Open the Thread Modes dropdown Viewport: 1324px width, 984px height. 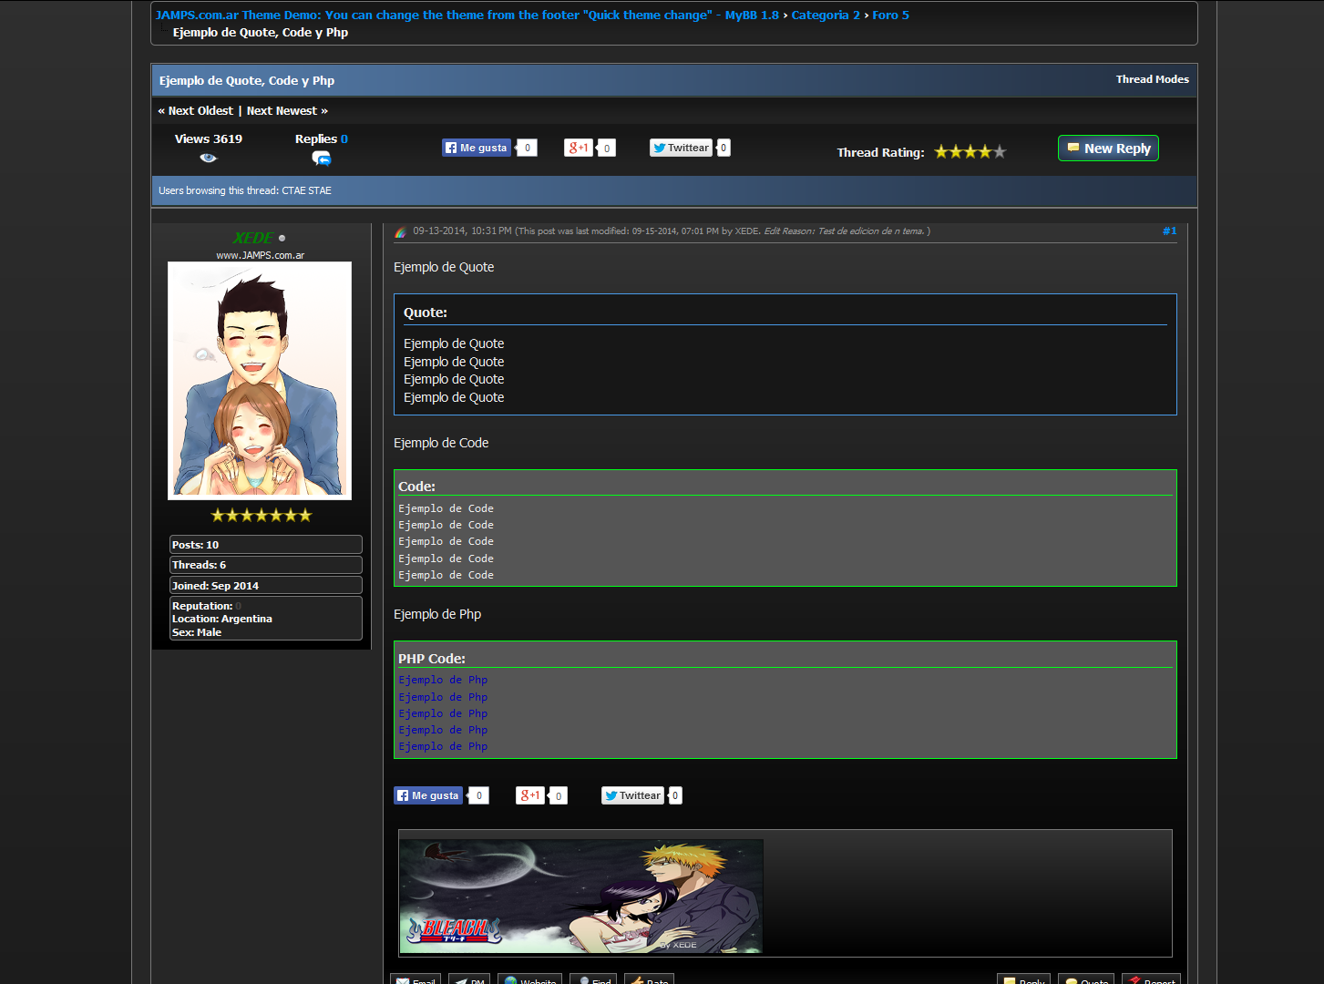pos(1152,79)
